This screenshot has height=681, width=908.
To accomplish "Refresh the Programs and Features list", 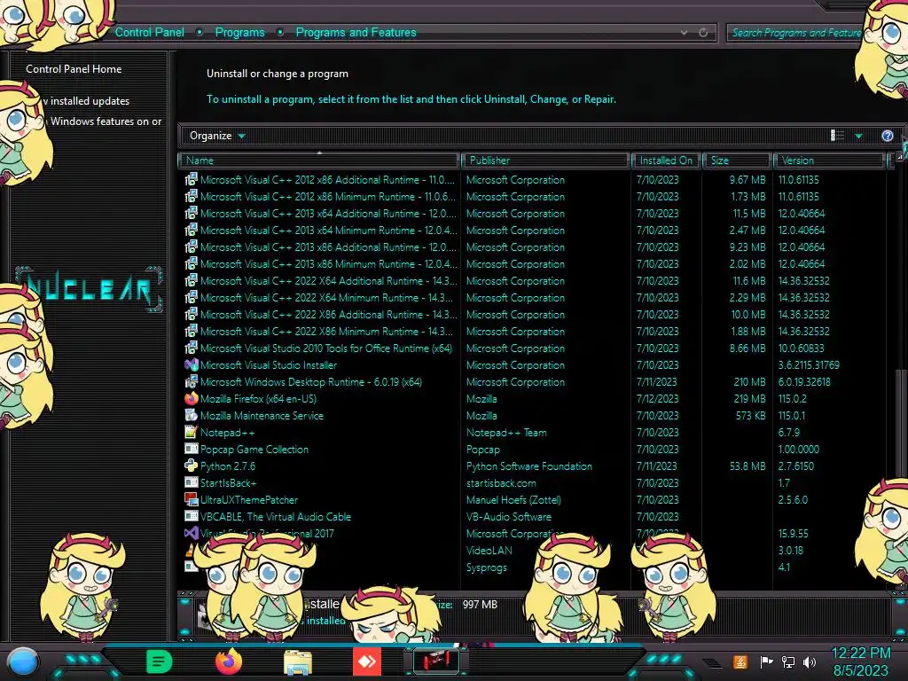I will [703, 33].
